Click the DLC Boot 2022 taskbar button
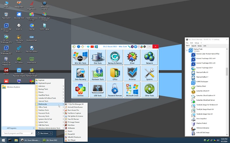Image resolution: width=230 pixels, height=143 pixels. pos(52,140)
